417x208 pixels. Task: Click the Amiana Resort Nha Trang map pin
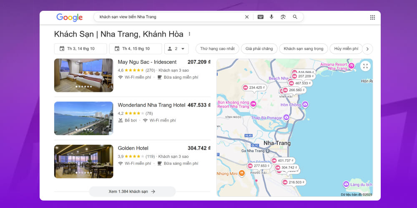point(352,66)
